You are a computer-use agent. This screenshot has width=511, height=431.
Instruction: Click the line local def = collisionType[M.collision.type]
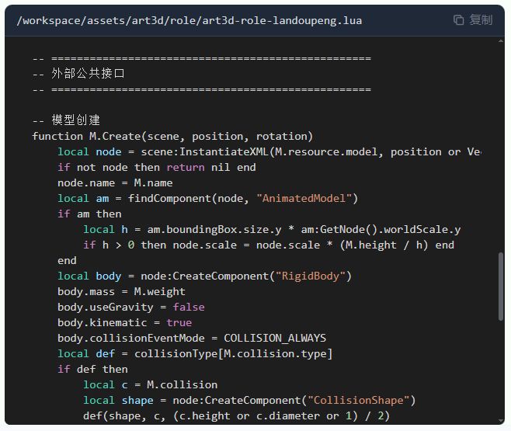coord(195,354)
